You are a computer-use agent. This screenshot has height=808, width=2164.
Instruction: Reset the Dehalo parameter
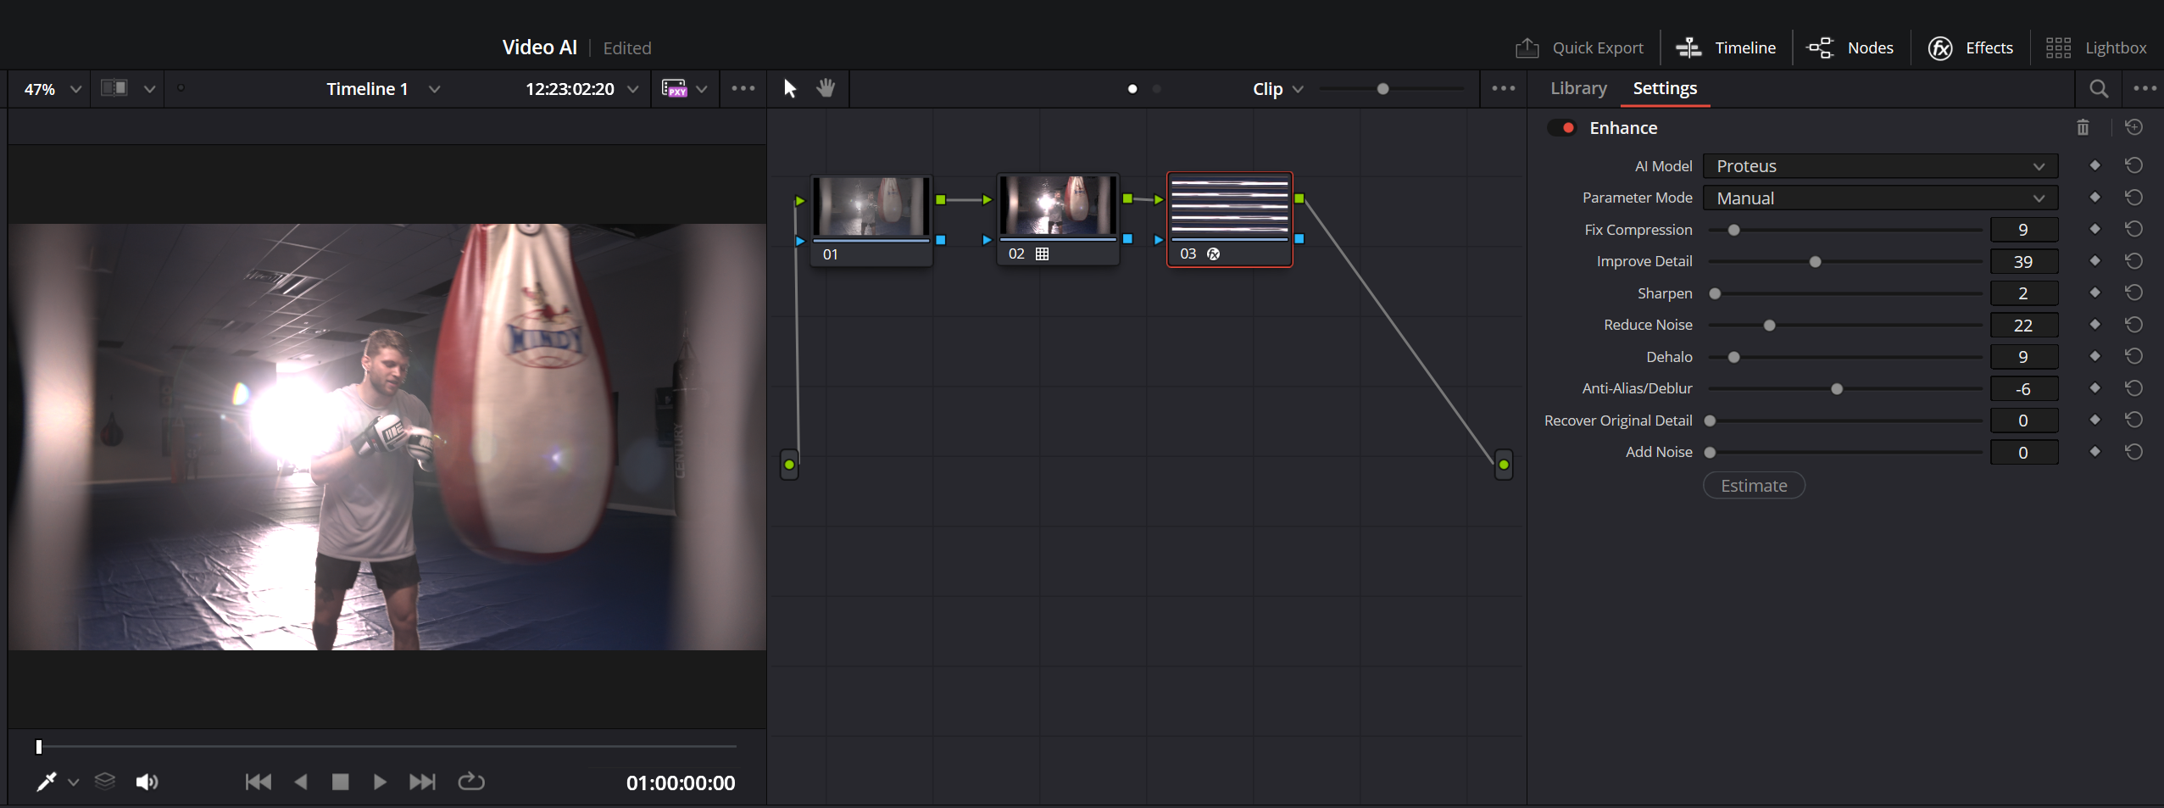(x=2134, y=356)
